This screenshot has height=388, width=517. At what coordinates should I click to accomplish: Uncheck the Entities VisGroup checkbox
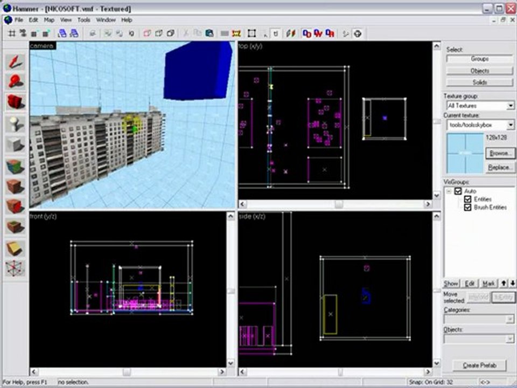coord(467,199)
